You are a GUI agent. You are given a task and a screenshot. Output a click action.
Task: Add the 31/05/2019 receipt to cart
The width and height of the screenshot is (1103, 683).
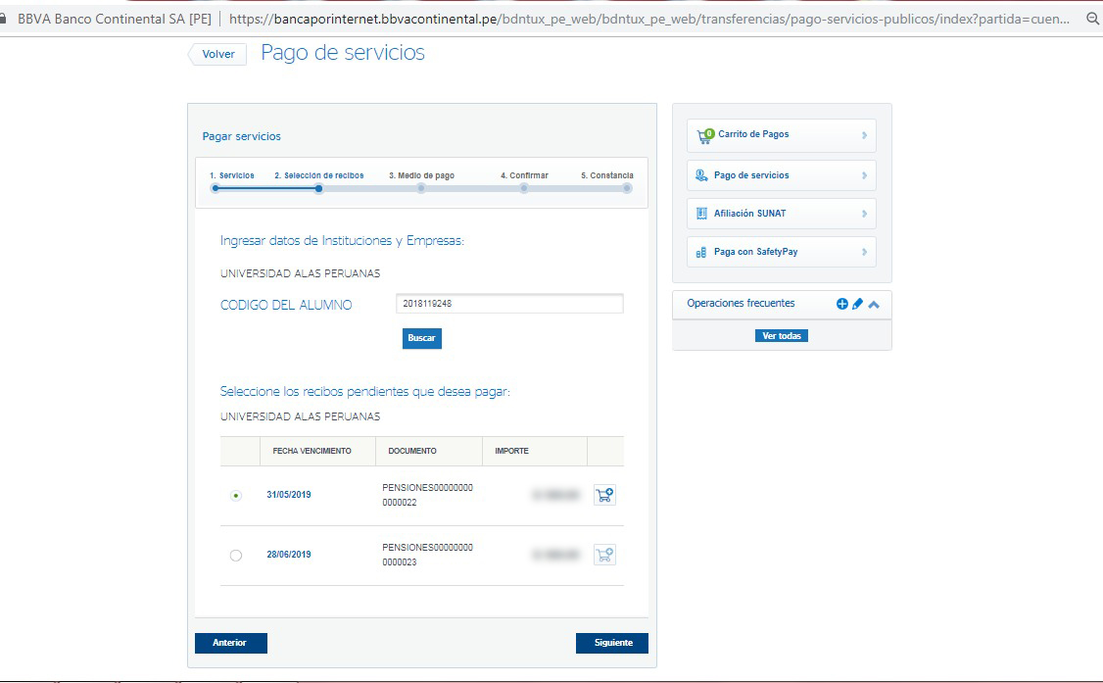point(604,495)
